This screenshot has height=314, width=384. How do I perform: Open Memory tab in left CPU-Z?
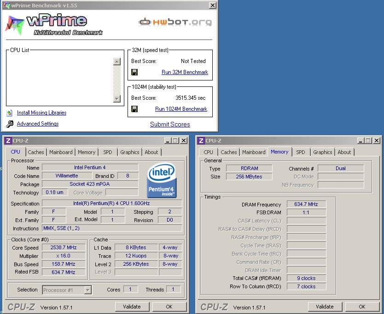(87, 152)
